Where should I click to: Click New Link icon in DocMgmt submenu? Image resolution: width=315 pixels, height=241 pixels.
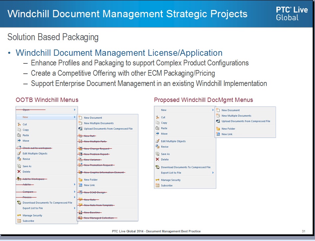(218, 134)
